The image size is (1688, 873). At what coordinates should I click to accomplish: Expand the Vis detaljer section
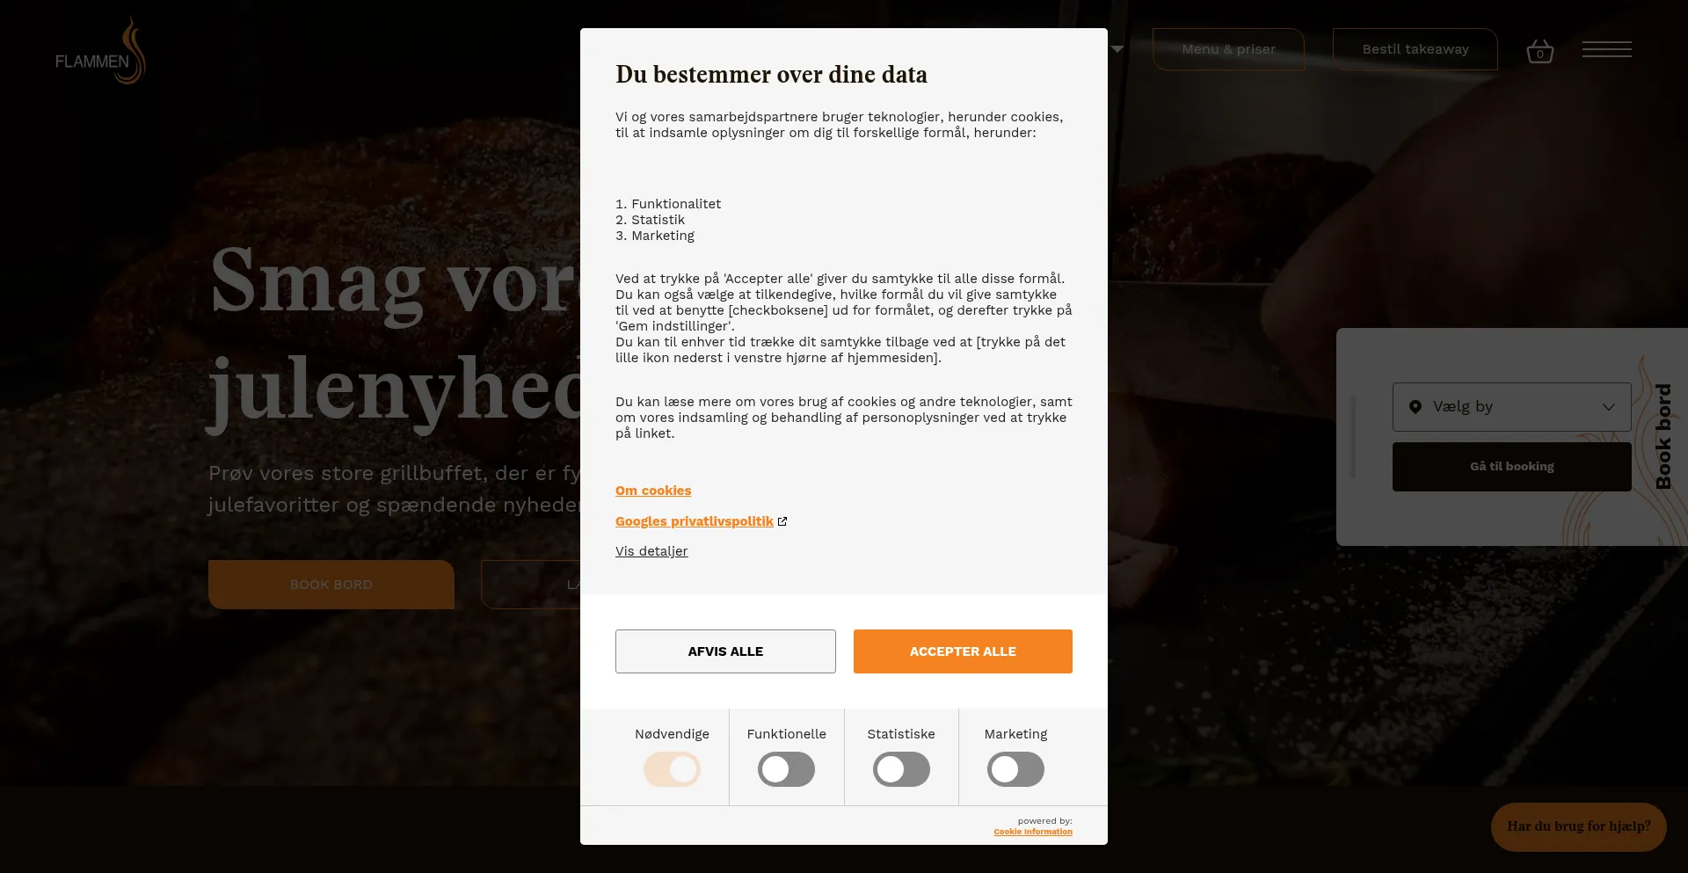point(651,551)
